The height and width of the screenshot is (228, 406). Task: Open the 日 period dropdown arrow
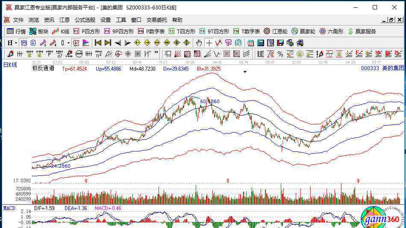[16, 43]
